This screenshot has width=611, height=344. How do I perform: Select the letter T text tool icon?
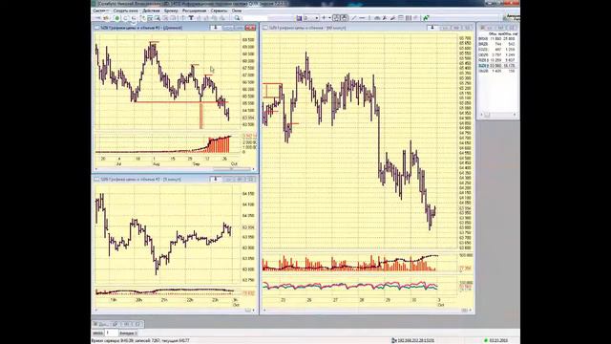pos(191,18)
